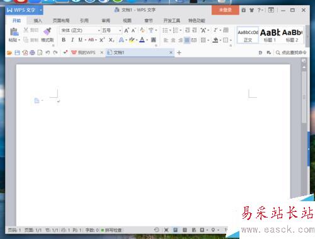
Task: Click the Superscript X² icon
Action: click(x=102, y=40)
